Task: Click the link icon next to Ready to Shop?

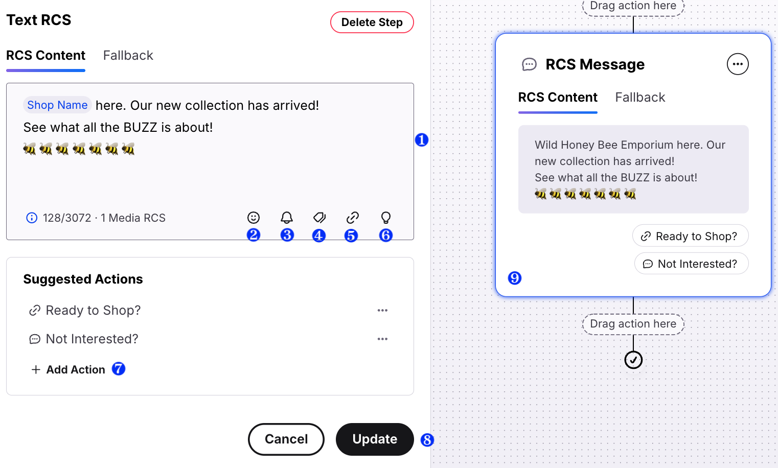Action: click(35, 310)
